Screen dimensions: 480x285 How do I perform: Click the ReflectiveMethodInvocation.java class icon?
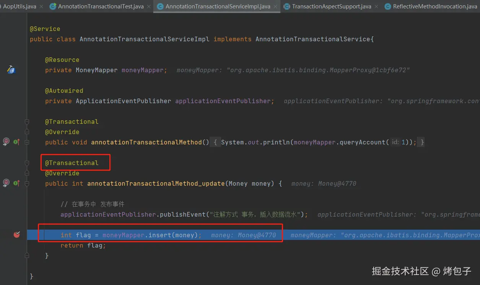coord(387,6)
